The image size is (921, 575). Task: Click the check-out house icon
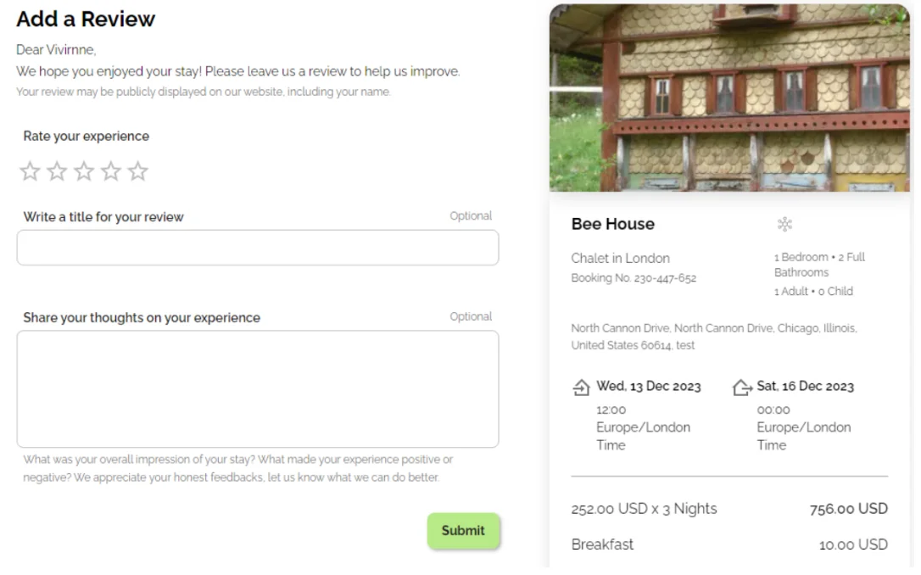742,388
